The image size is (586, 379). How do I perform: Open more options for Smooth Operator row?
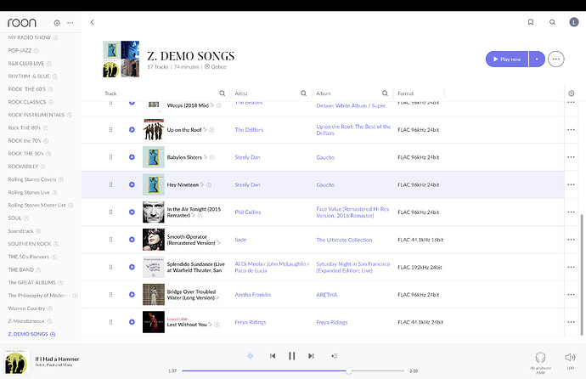pyautogui.click(x=571, y=240)
